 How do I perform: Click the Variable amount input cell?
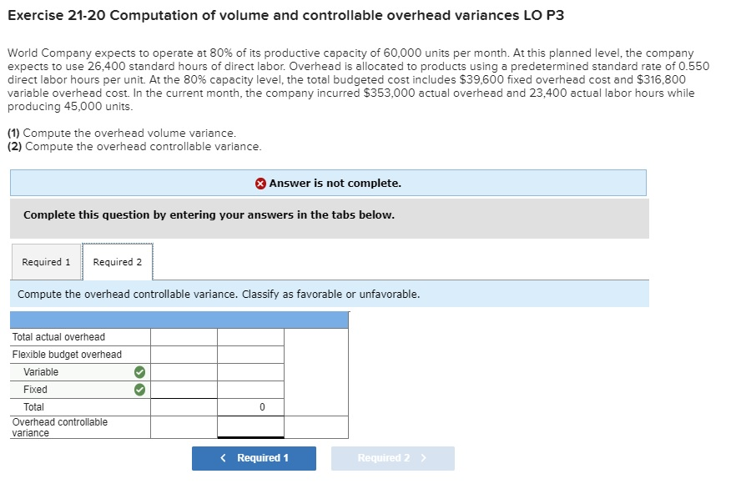[184, 371]
